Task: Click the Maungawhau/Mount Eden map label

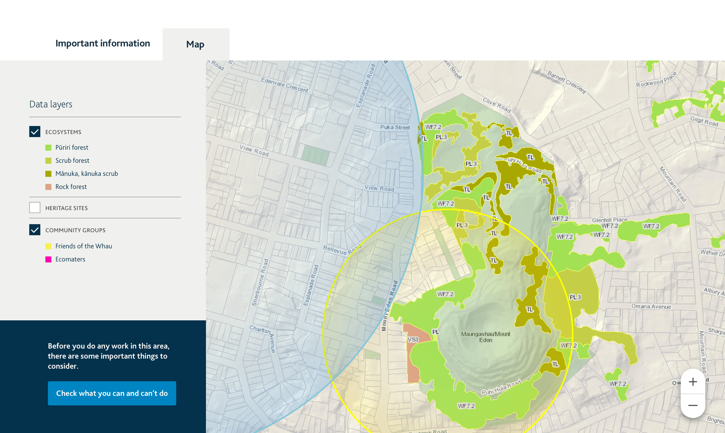Action: click(x=485, y=337)
